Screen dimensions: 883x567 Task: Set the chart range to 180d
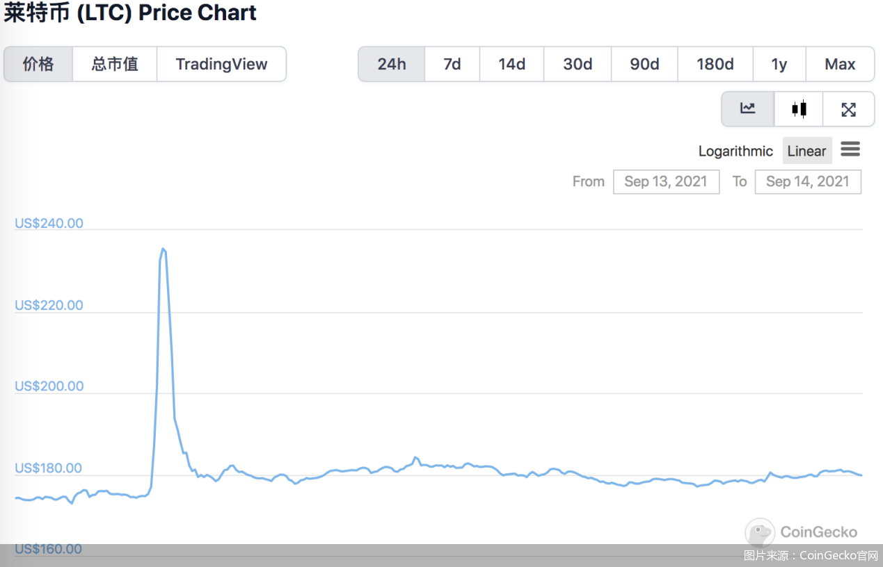click(715, 65)
